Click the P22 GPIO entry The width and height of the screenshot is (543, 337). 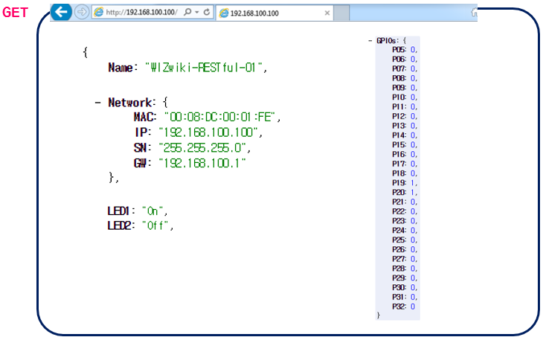click(x=405, y=211)
